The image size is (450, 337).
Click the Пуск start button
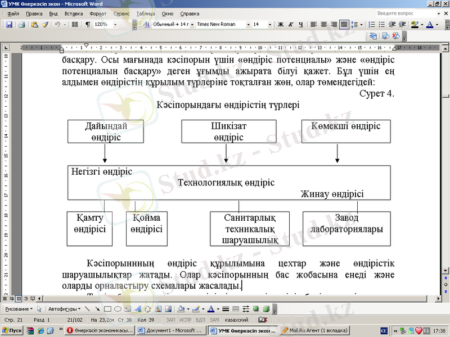pos(12,331)
